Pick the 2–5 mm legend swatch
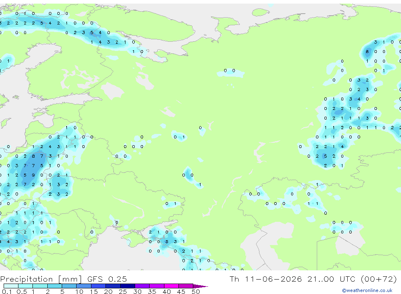 (55, 286)
